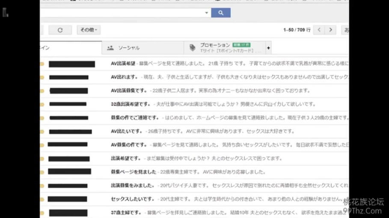389x218 pixels.
Task: Toggle importance marker on the first email row
Action: click(42, 64)
